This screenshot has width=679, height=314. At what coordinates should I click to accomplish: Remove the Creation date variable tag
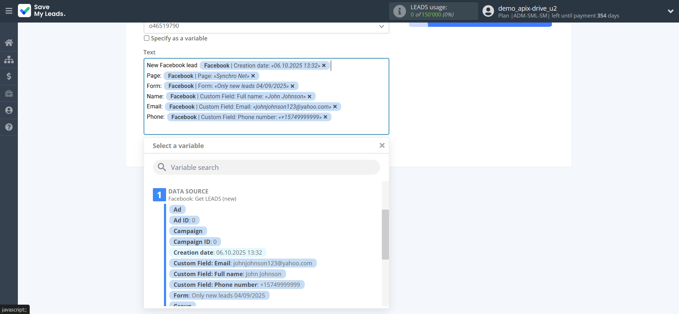click(x=324, y=65)
